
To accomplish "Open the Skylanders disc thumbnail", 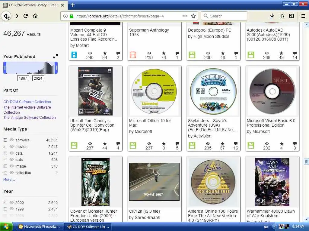I will click(x=213, y=91).
